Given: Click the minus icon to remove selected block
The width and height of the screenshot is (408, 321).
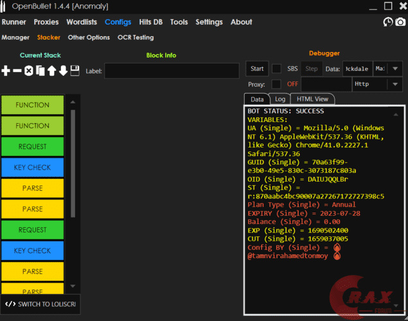Looking at the screenshot, I should click(17, 71).
